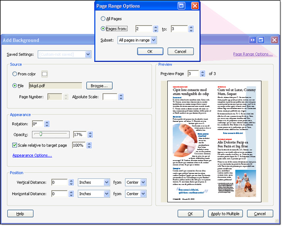282x226 pixels.
Task: Toggle Scale relative to target page checkbox
Action: [15, 145]
